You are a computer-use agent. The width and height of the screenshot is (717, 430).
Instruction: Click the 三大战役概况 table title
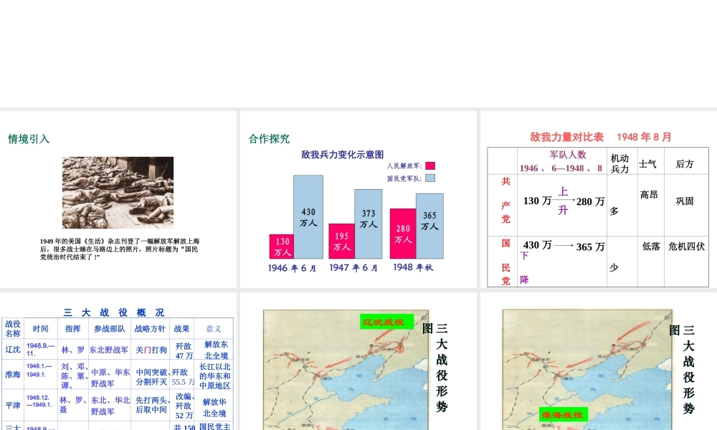coord(114,312)
